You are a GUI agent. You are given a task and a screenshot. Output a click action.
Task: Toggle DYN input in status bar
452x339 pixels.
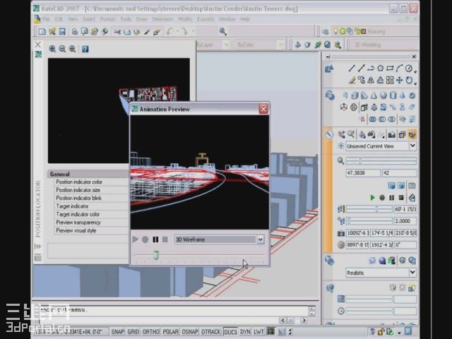[x=245, y=332]
